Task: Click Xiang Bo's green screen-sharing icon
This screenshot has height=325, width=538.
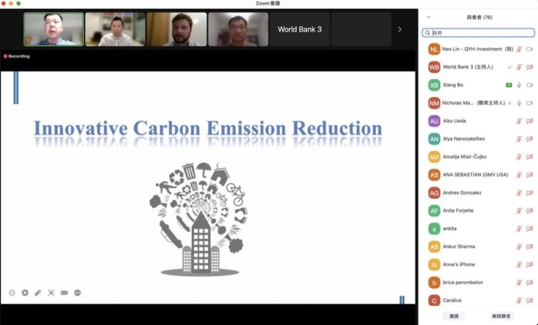Action: (x=509, y=85)
